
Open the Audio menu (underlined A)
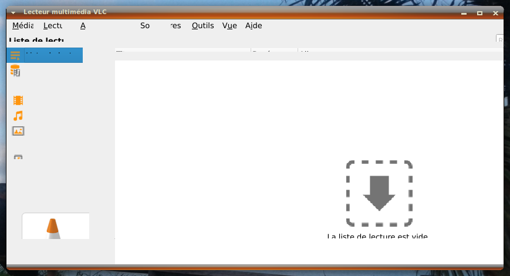83,26
